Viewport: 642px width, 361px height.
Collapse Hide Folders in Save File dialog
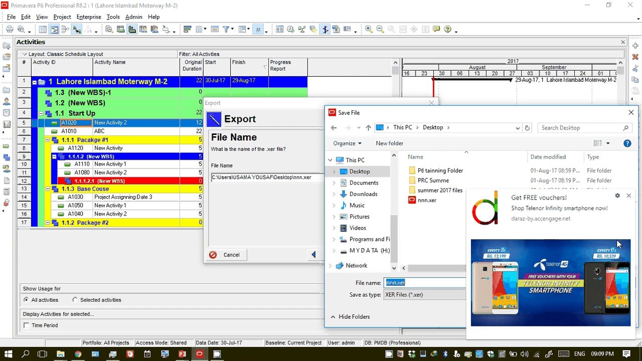pos(350,317)
